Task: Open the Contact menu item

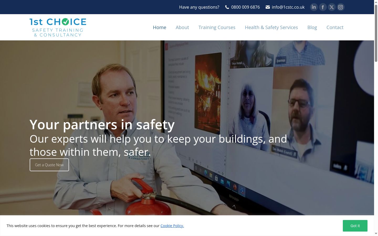Action: point(335,27)
